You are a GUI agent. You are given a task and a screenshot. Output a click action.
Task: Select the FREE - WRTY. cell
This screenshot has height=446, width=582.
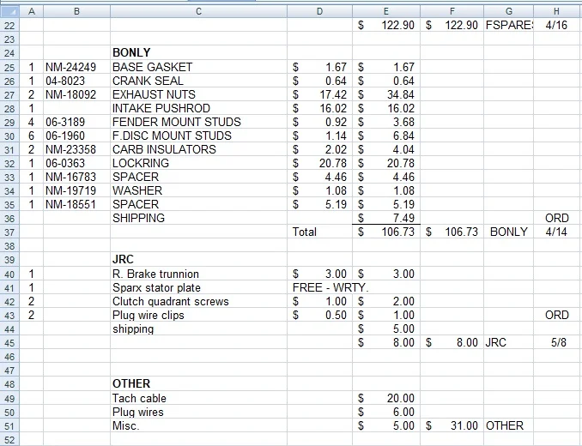click(x=330, y=287)
